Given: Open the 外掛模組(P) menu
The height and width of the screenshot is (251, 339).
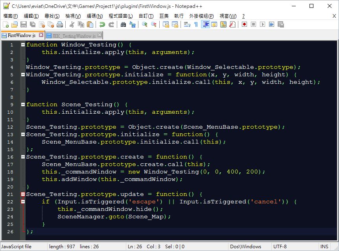Looking at the screenshot, I should pyautogui.click(x=201, y=16).
